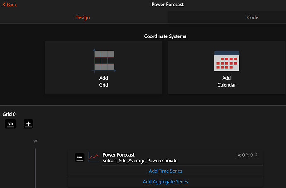Click the Add Aggregate Series link
Image resolution: width=286 pixels, height=188 pixels.
(165, 181)
